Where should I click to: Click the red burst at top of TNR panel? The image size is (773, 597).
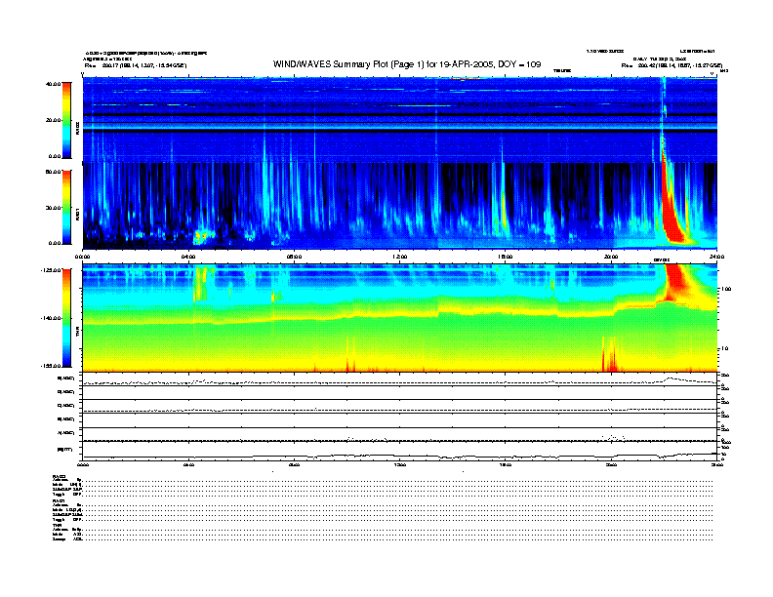(x=676, y=281)
